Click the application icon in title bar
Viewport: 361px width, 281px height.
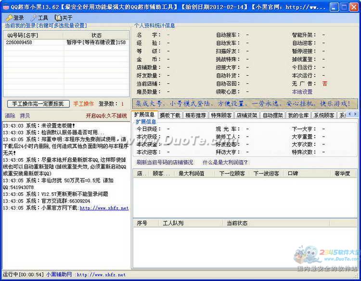click(x=6, y=7)
